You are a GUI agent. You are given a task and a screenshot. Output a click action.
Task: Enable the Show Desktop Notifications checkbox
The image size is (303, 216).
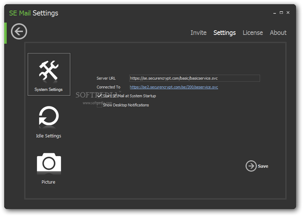(x=99, y=105)
